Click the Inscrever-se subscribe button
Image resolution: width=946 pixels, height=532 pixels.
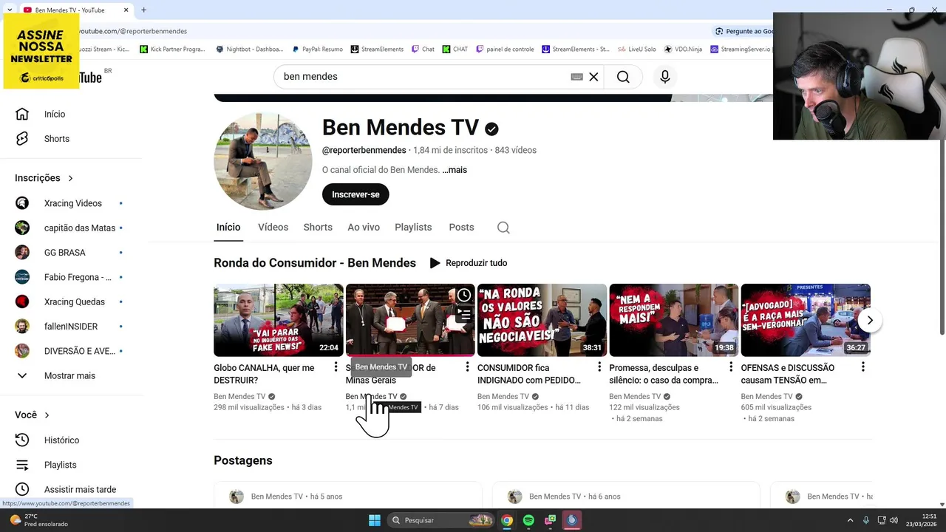tap(355, 194)
